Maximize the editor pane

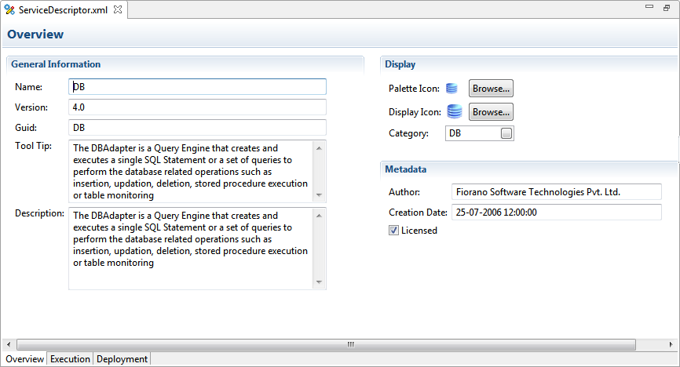pos(667,8)
